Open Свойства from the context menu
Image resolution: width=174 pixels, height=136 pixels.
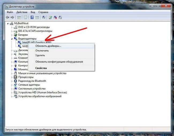coord(41,68)
